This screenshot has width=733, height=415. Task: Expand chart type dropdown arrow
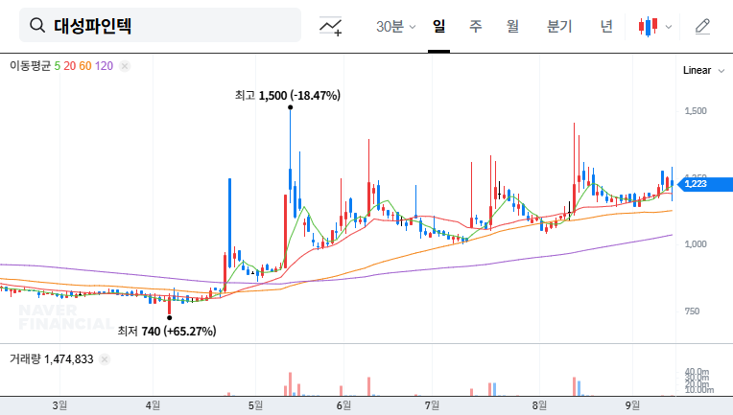pyautogui.click(x=669, y=27)
